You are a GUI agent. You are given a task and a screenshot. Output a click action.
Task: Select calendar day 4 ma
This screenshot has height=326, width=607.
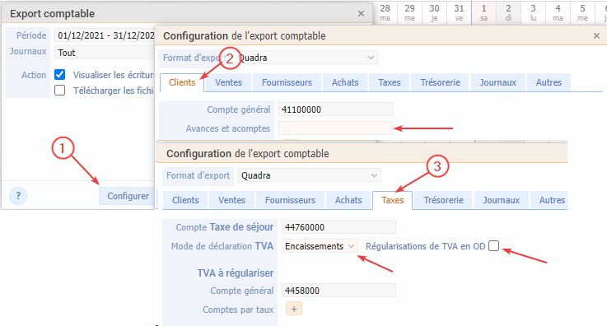click(558, 13)
